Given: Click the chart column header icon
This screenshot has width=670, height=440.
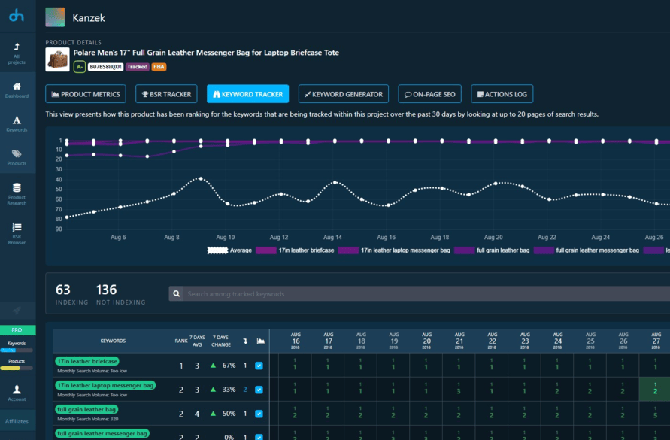Looking at the screenshot, I should coord(260,341).
